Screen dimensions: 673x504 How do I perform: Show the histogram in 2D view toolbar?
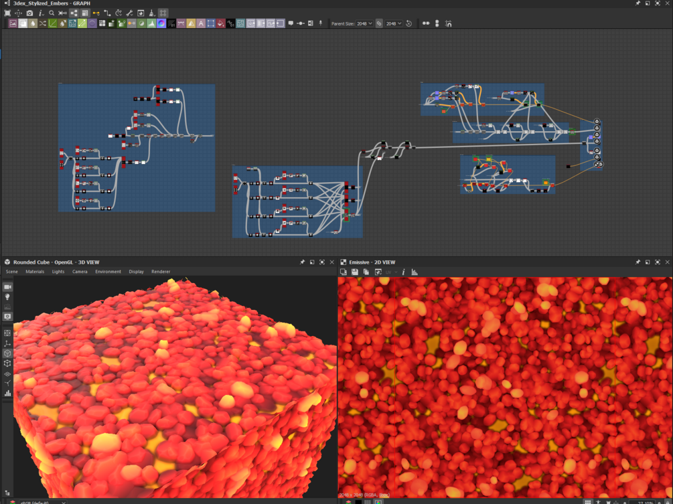click(x=415, y=272)
